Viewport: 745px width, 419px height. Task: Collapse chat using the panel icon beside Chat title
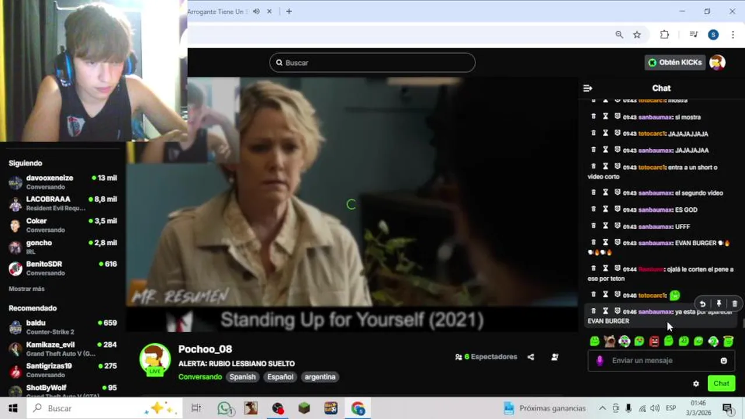(x=587, y=88)
